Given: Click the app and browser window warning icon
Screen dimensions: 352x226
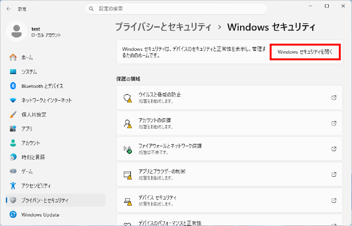Looking at the screenshot, I should pos(128,175).
